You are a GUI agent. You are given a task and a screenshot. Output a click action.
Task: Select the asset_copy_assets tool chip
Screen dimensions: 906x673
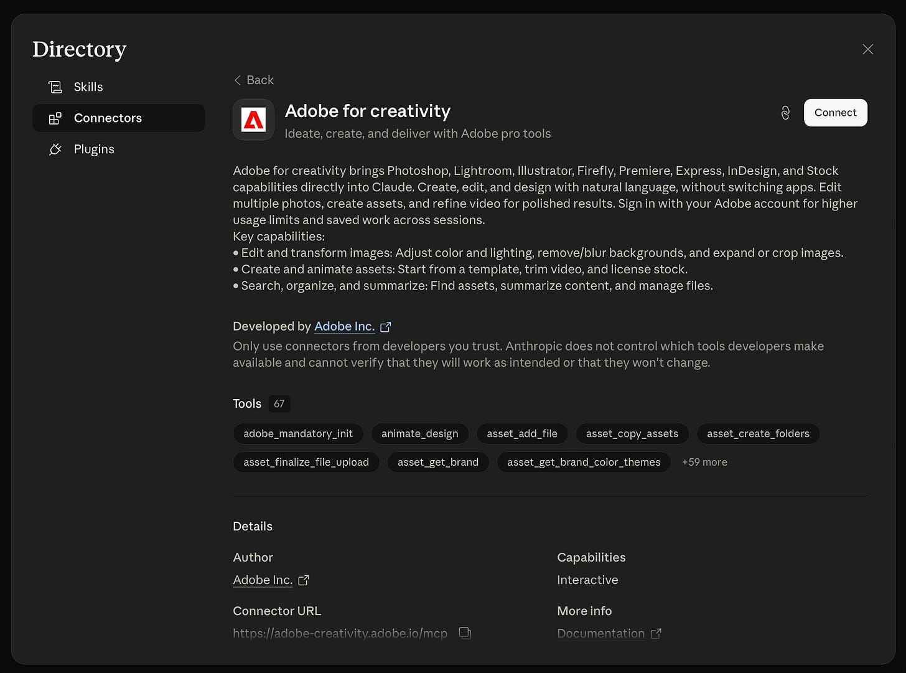point(632,433)
